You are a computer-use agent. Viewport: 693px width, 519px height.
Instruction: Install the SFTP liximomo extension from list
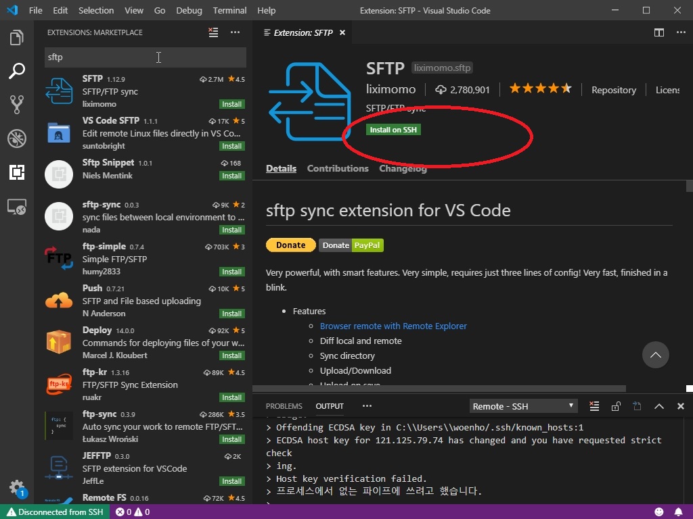232,104
